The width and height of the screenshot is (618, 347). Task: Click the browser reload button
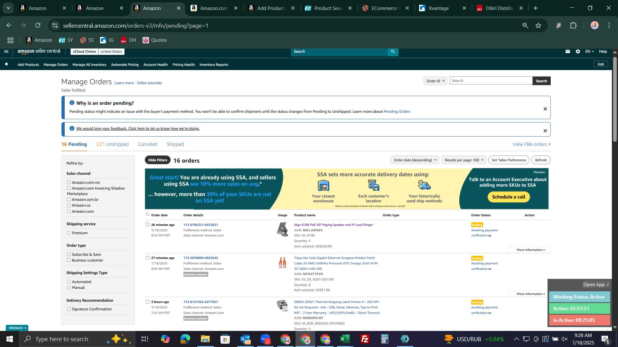(38, 25)
